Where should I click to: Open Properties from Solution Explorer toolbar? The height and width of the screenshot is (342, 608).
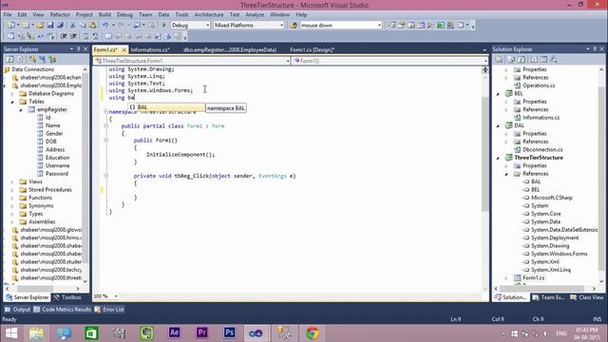point(499,59)
